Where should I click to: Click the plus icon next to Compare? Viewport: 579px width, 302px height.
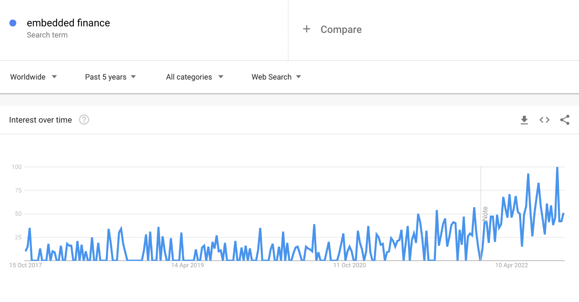pyautogui.click(x=307, y=29)
